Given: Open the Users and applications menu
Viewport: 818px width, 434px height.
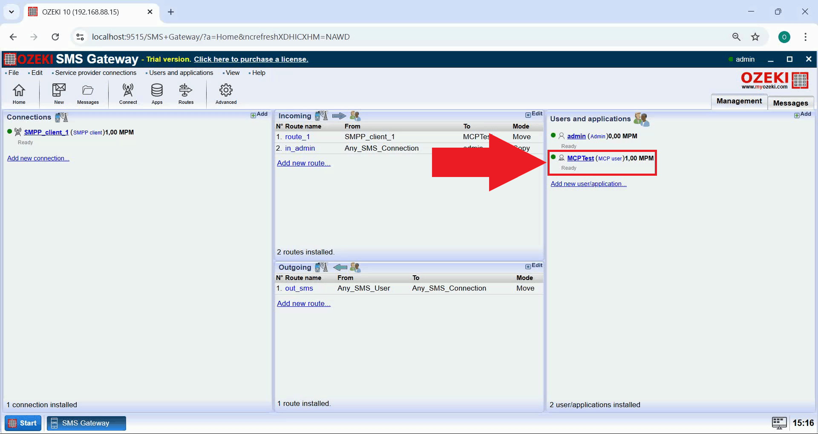Looking at the screenshot, I should tap(181, 73).
